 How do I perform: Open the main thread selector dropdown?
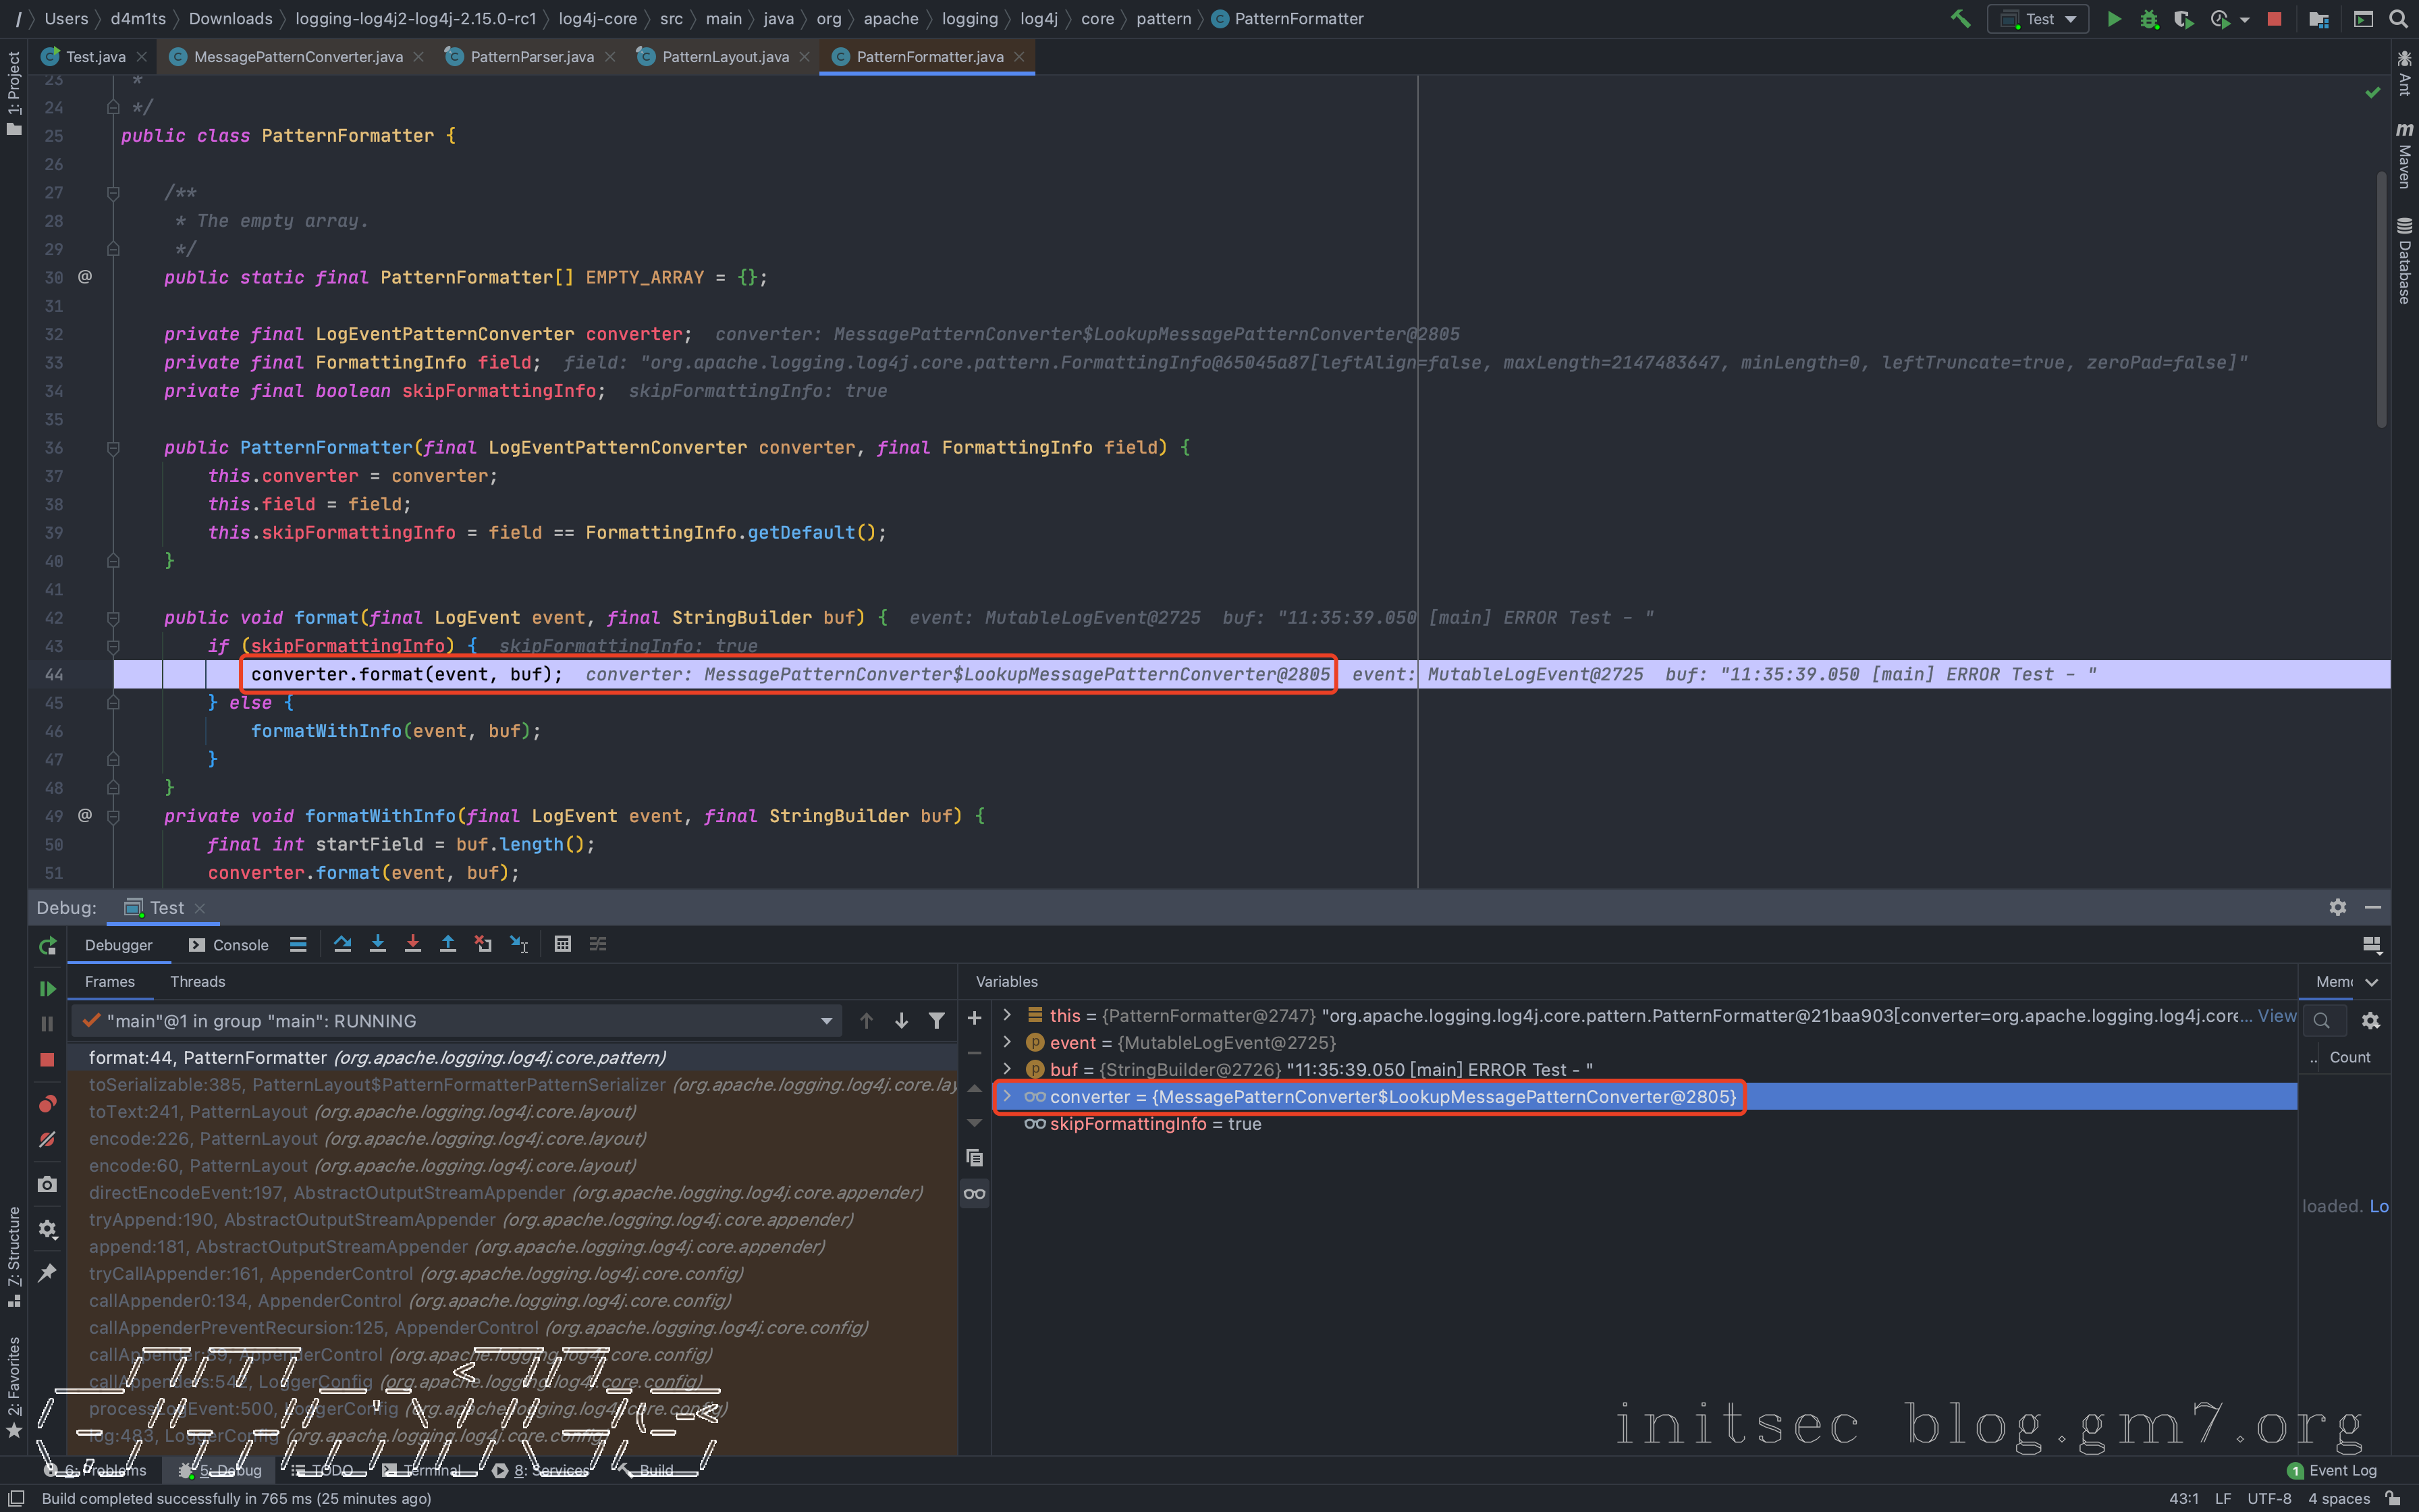(825, 1021)
